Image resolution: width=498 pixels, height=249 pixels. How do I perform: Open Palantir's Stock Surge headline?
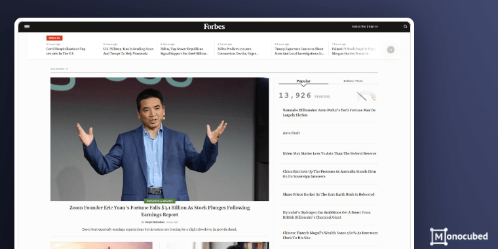[354, 52]
